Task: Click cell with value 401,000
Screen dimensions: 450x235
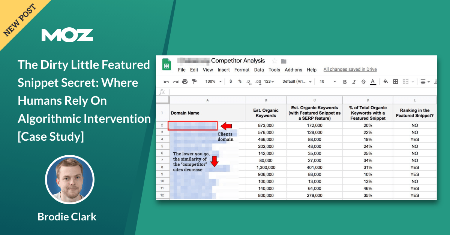Action: pyautogui.click(x=315, y=167)
